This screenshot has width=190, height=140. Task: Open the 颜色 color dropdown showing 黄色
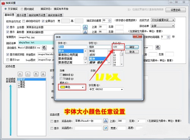[72, 87]
